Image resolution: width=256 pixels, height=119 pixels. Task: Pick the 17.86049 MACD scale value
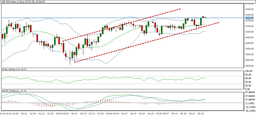[x=250, y=100]
